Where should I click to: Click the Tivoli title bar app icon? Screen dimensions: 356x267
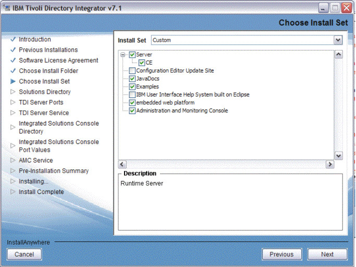tap(7, 8)
